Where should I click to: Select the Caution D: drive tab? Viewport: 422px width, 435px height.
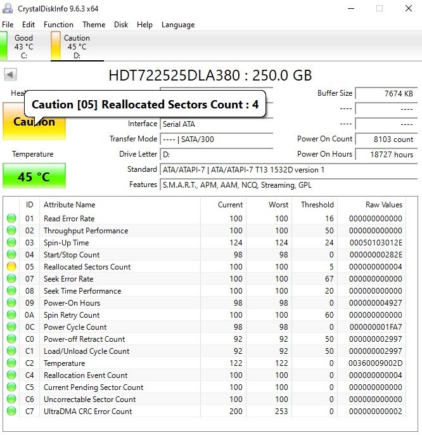pyautogui.click(x=77, y=46)
